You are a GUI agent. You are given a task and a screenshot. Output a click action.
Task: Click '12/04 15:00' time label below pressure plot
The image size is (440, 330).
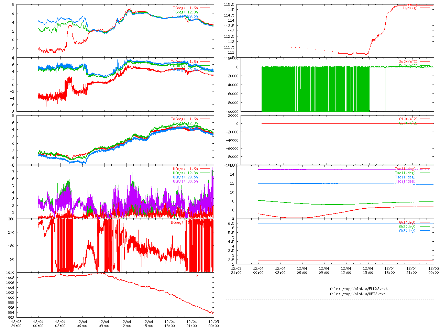coord(148,324)
